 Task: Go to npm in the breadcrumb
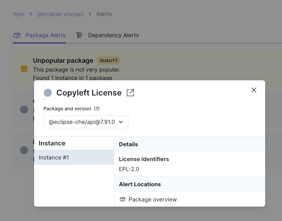point(18,14)
